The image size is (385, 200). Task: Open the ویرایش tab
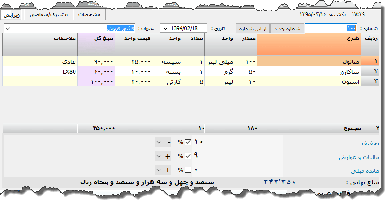click(x=12, y=15)
